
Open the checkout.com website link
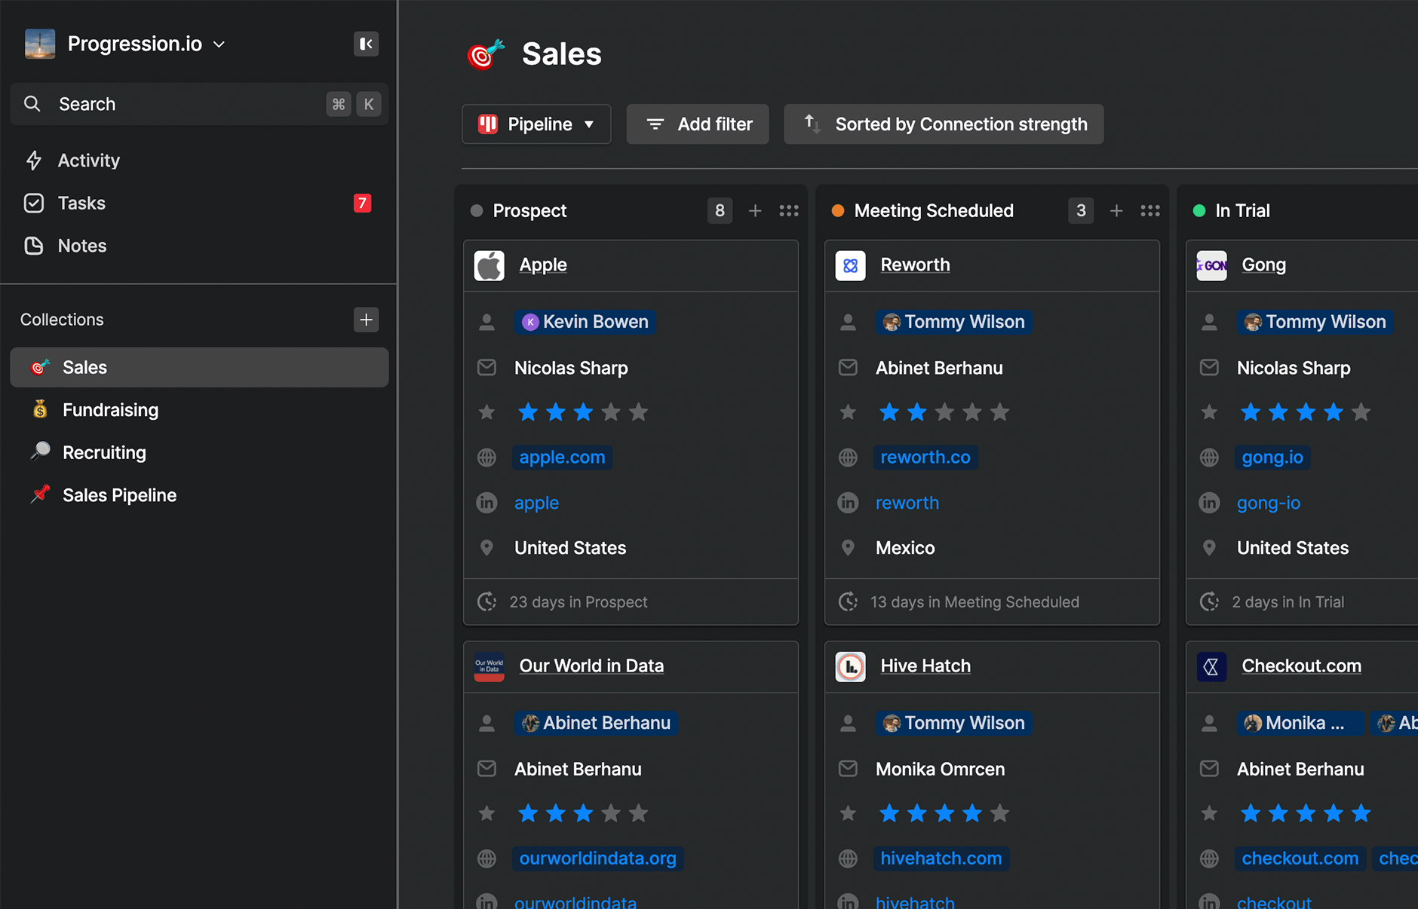[1300, 858]
